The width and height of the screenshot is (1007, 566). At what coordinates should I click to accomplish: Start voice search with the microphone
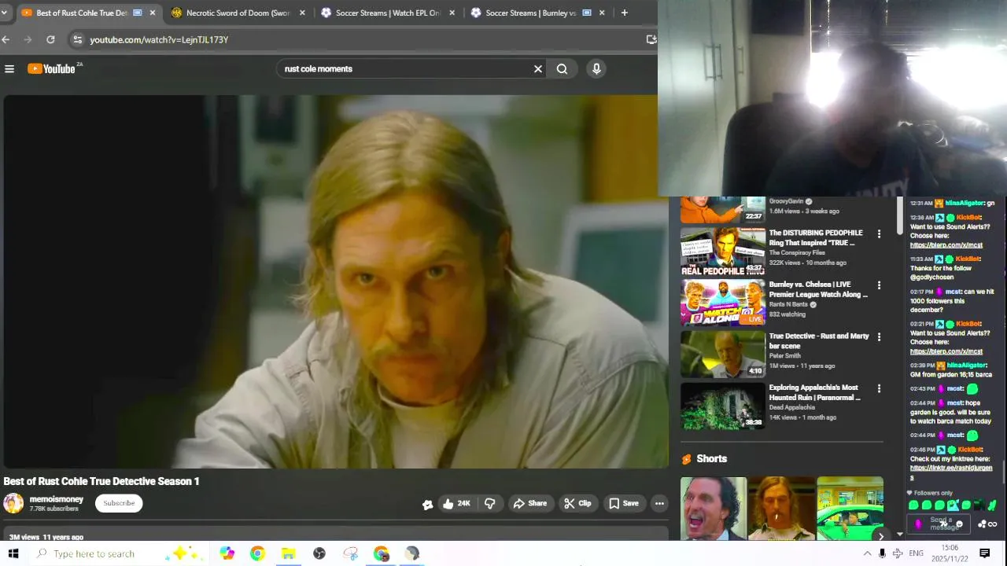tap(596, 69)
